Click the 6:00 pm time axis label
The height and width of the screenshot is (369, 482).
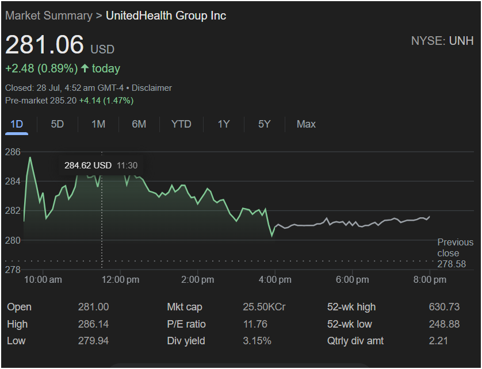[352, 279]
